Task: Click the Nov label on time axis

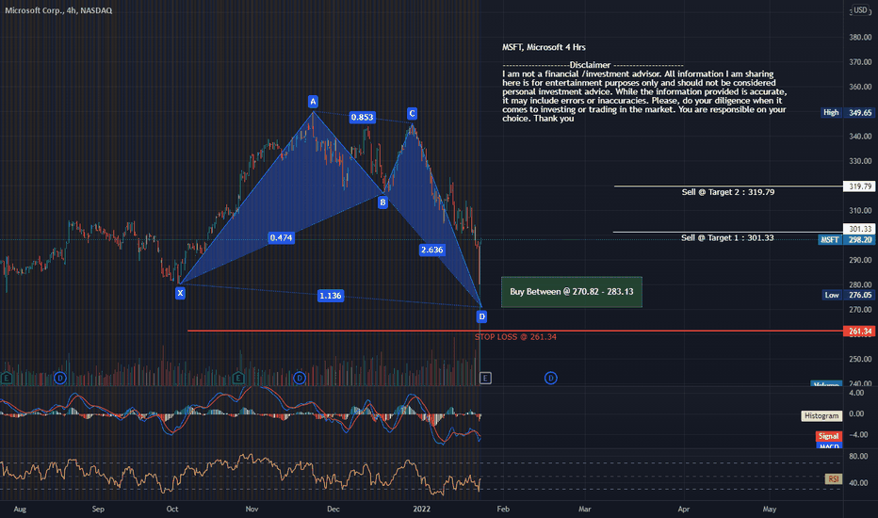Action: (x=252, y=509)
